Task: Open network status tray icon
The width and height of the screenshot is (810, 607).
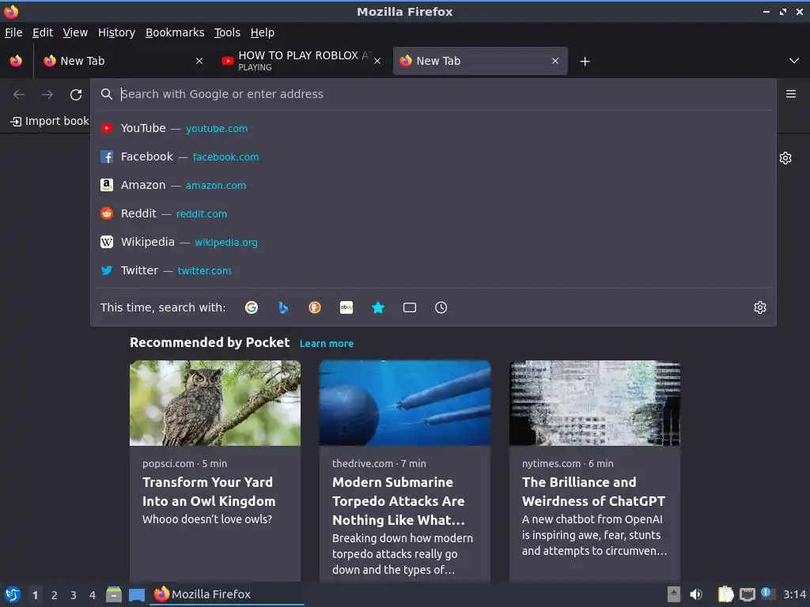Action: coord(747,594)
